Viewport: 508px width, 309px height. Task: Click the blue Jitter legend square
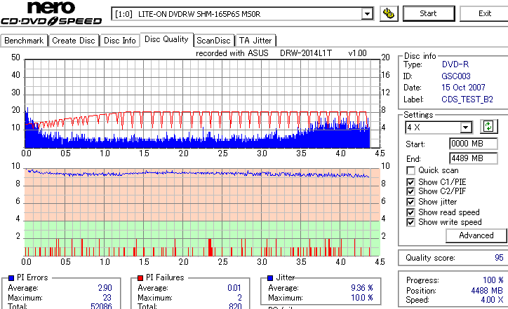pyautogui.click(x=270, y=277)
